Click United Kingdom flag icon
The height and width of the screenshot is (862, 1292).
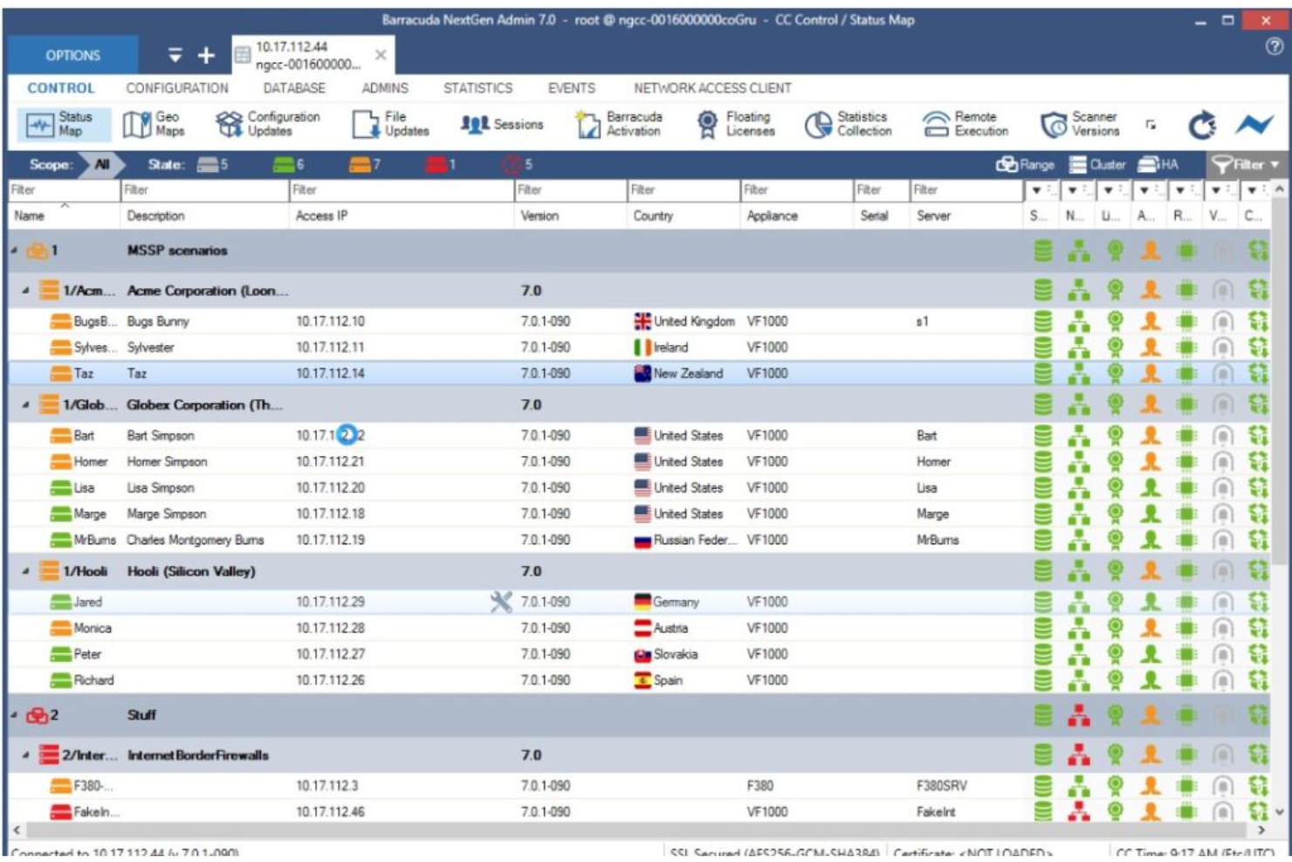click(x=643, y=321)
